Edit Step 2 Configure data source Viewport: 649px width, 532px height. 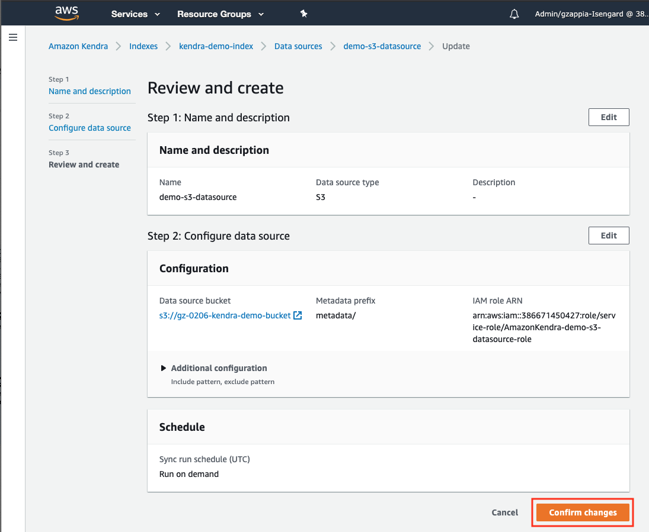609,235
